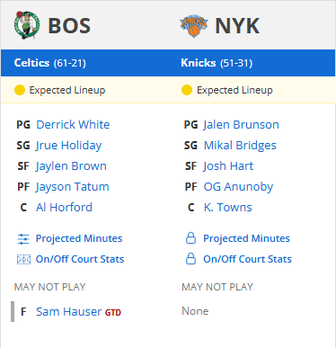This screenshot has width=336, height=348.
Task: Click the Boston Celtics team logo
Action: click(27, 25)
